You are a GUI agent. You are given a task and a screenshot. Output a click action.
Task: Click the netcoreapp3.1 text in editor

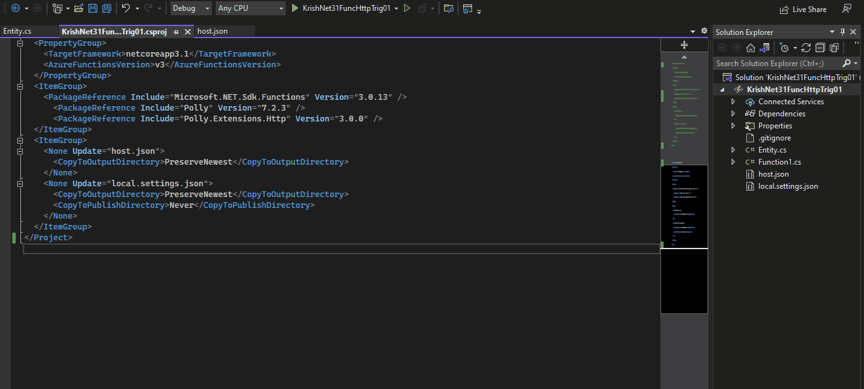pos(156,54)
